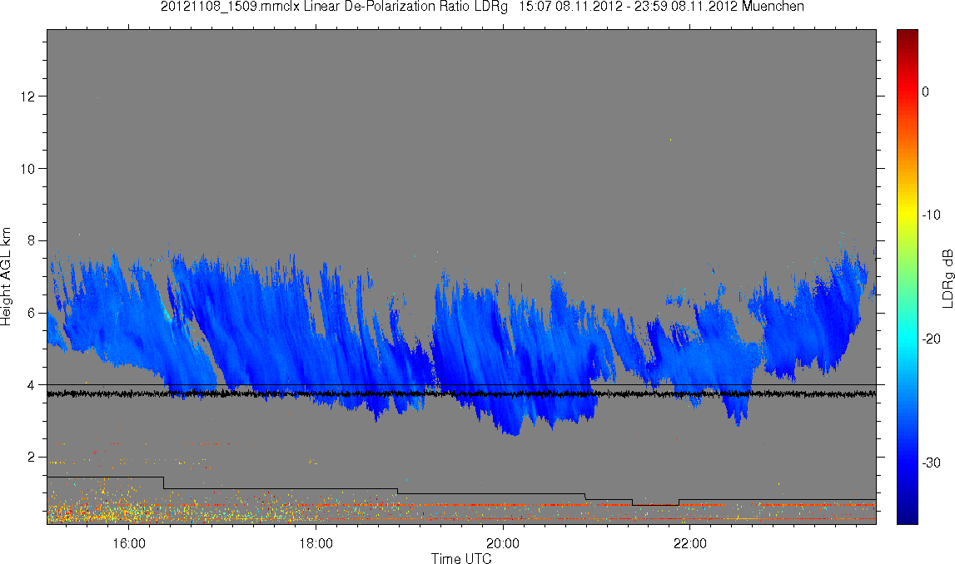Click the 'Time UTC' axis title
Screen dimensions: 955x564
(x=461, y=558)
